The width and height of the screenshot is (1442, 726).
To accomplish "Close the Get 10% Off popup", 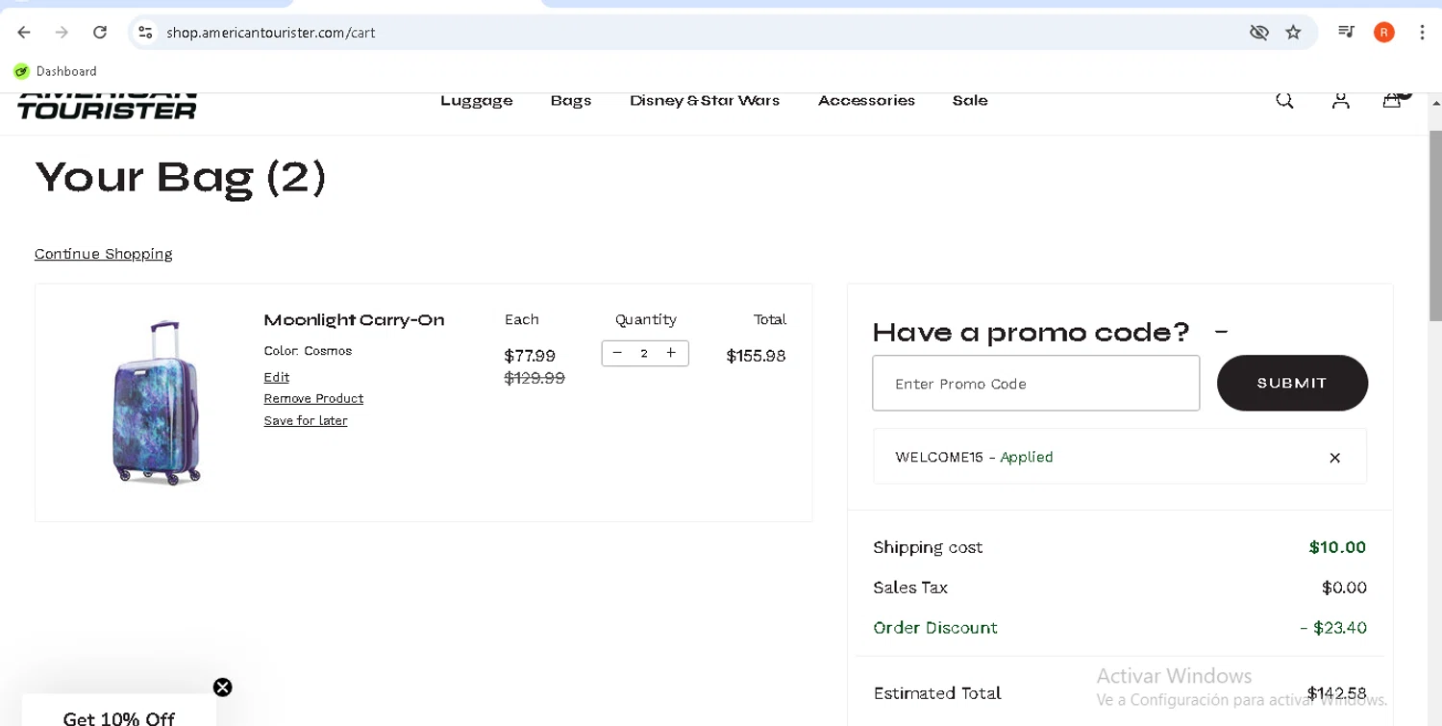I will point(222,687).
